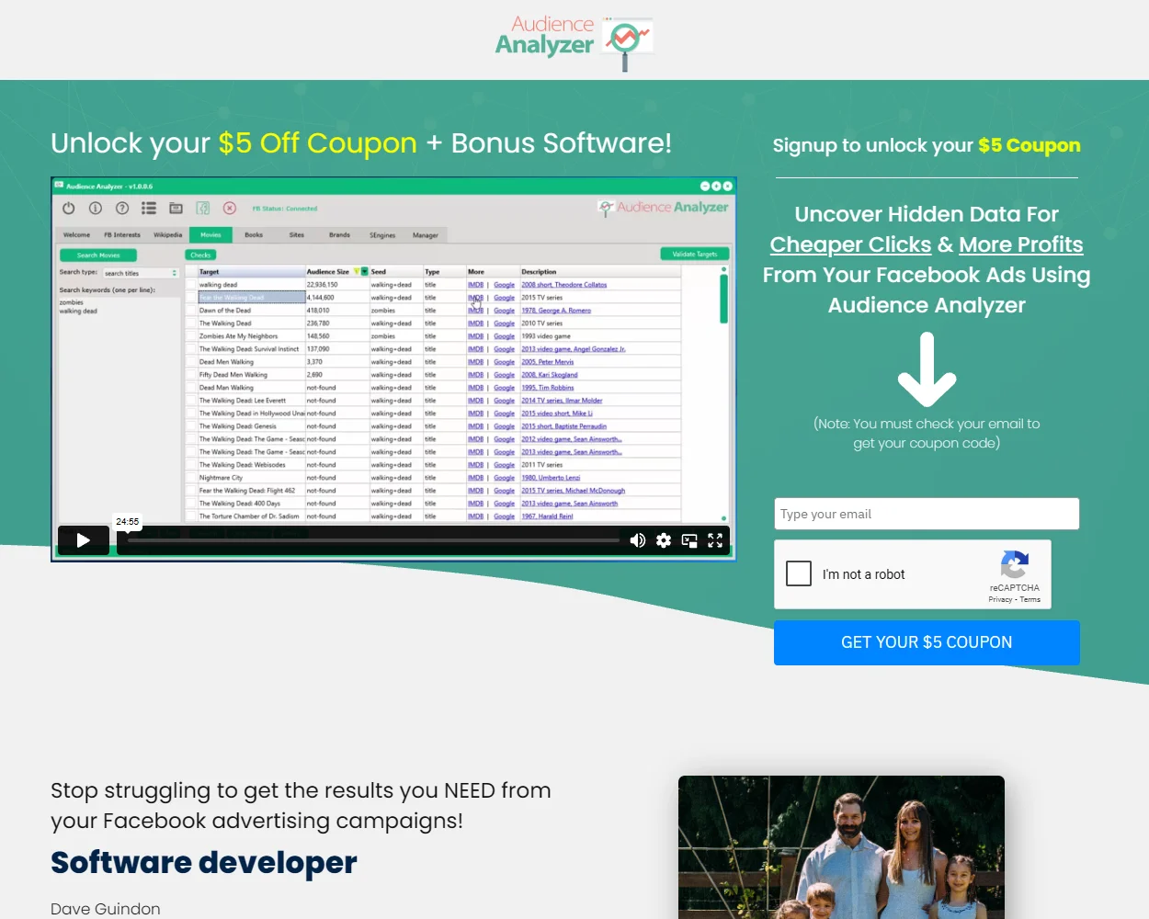Viewport: 1149px width, 919px height.
Task: Switch to the Manager tab
Action: tap(426, 234)
